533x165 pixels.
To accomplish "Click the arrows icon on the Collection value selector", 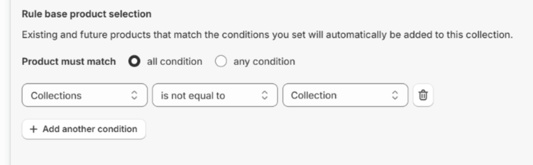I will pyautogui.click(x=395, y=95).
